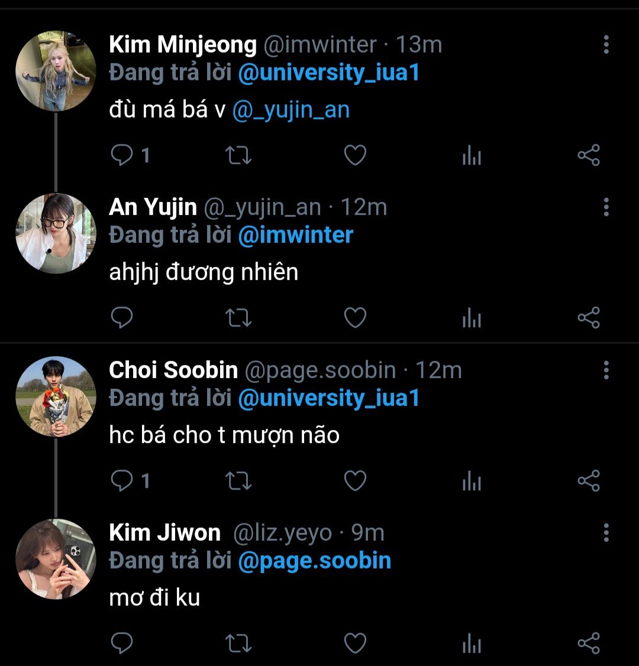Screen dimensions: 639x666
Task: Open reply on Choi Soobin's tweet
Action: pyautogui.click(x=122, y=481)
